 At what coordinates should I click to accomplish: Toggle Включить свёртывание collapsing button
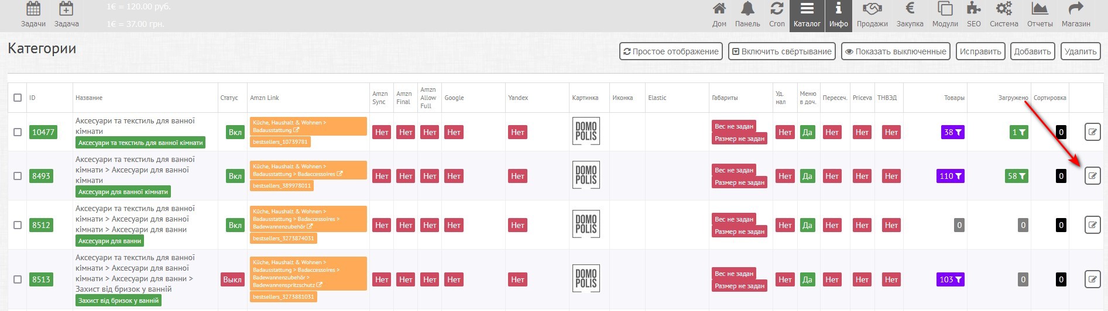point(782,51)
